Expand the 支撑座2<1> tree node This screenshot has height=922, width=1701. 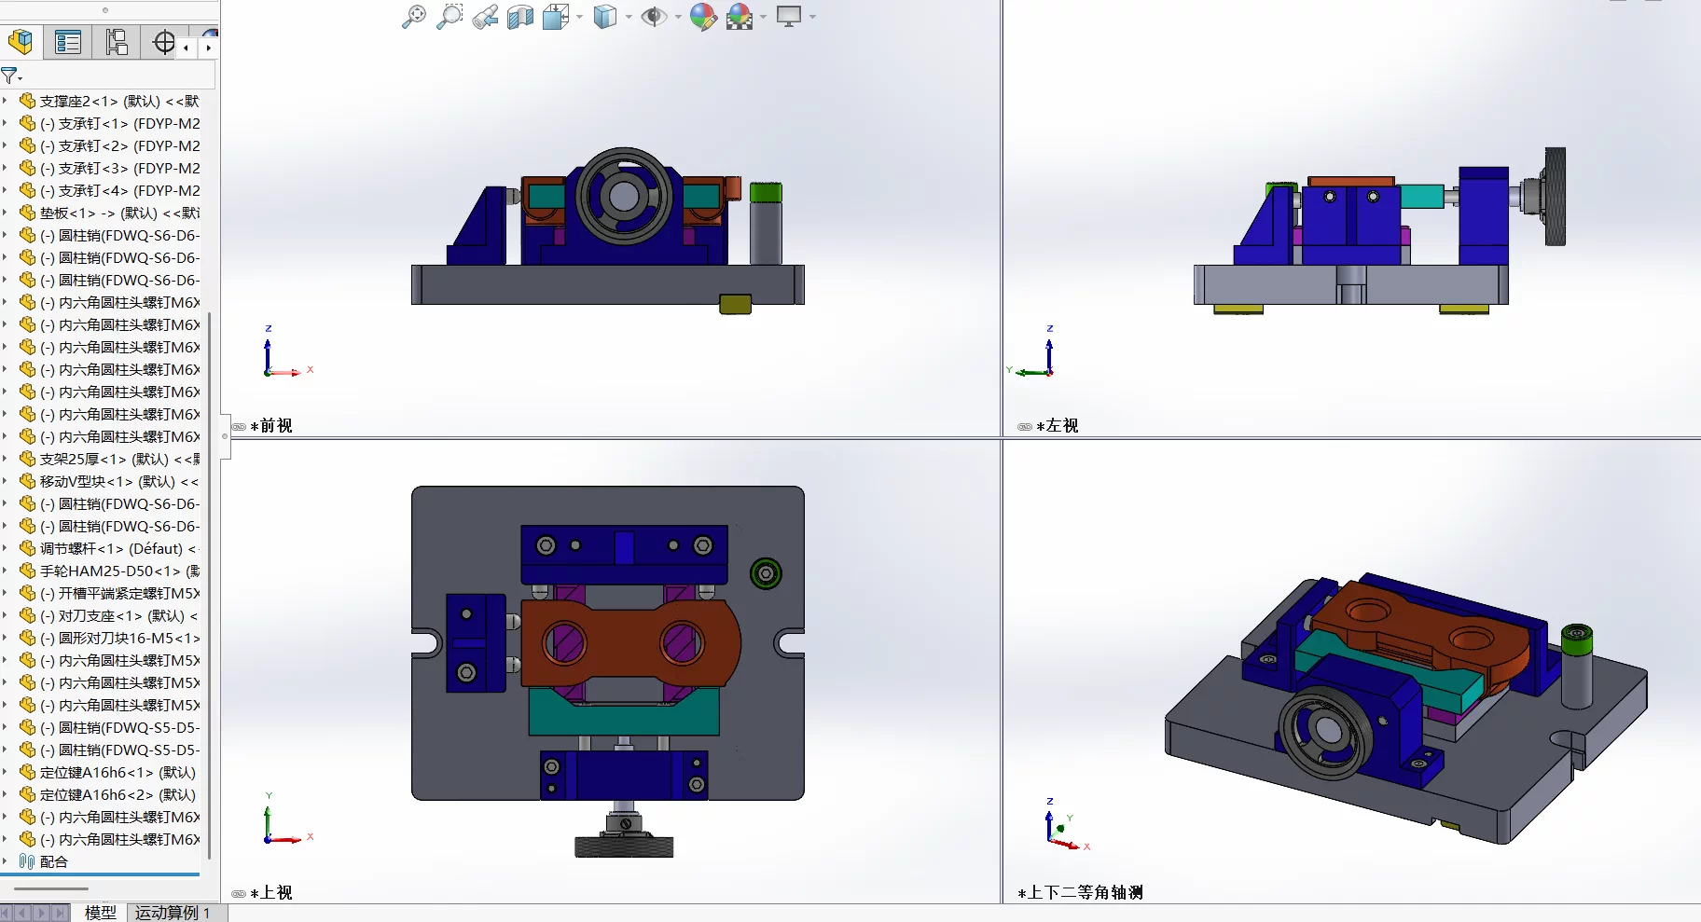[x=6, y=101]
